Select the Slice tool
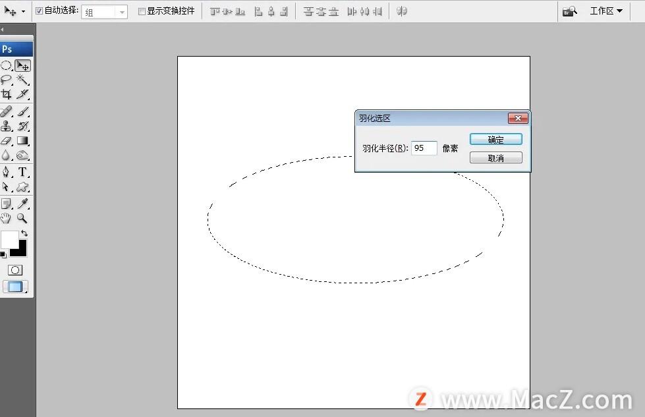 point(22,95)
